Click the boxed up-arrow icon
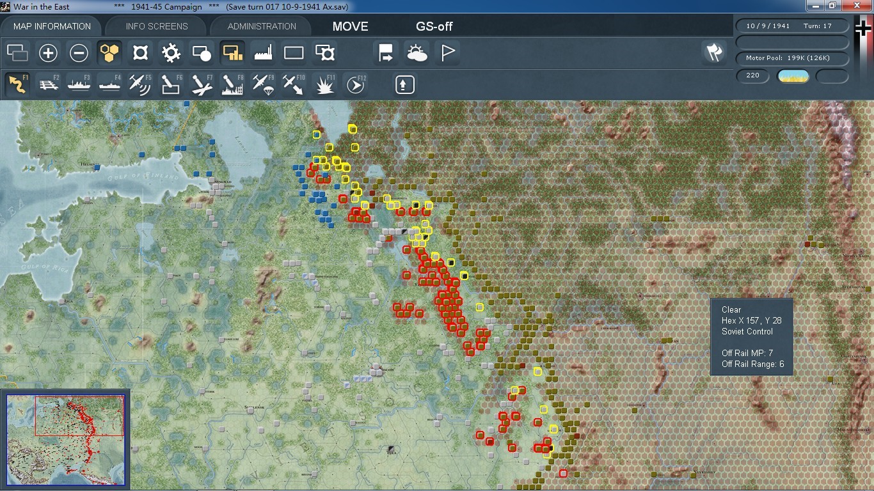Viewport: 874px width, 491px height. [x=404, y=84]
